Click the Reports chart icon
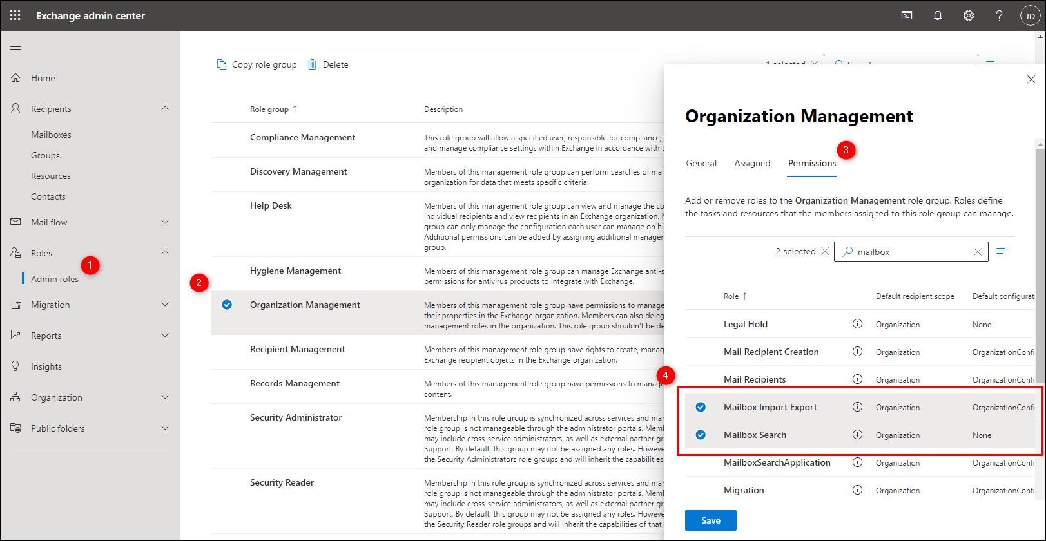 click(15, 335)
